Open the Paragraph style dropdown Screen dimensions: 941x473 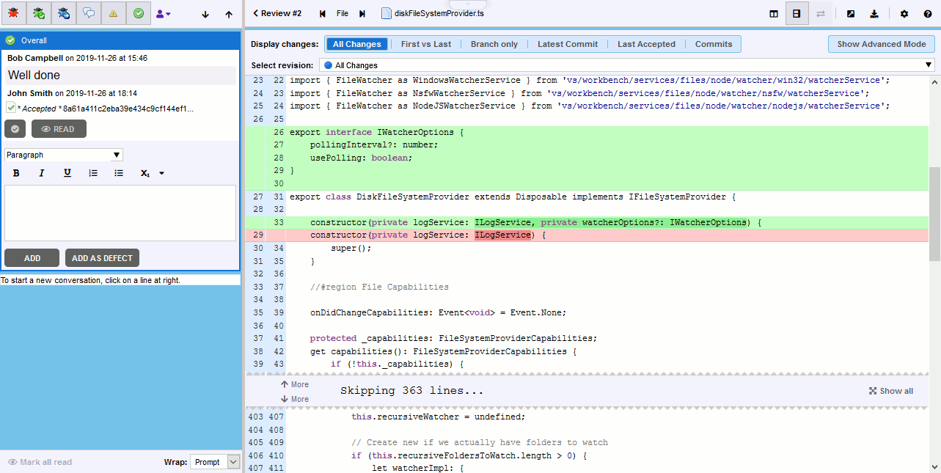[64, 155]
